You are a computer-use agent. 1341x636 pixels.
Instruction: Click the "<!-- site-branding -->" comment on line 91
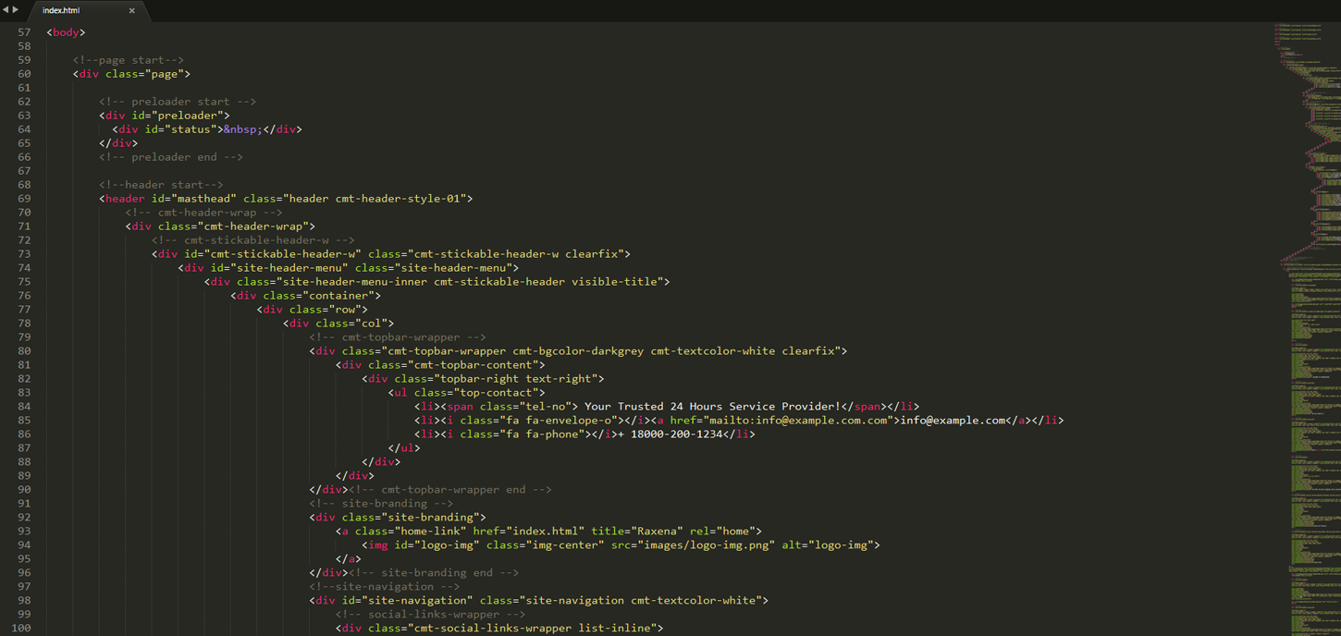(x=381, y=504)
